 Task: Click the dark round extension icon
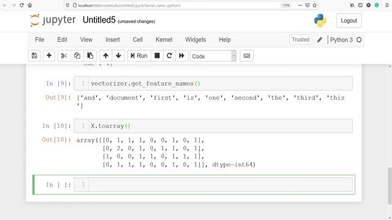(x=369, y=5)
